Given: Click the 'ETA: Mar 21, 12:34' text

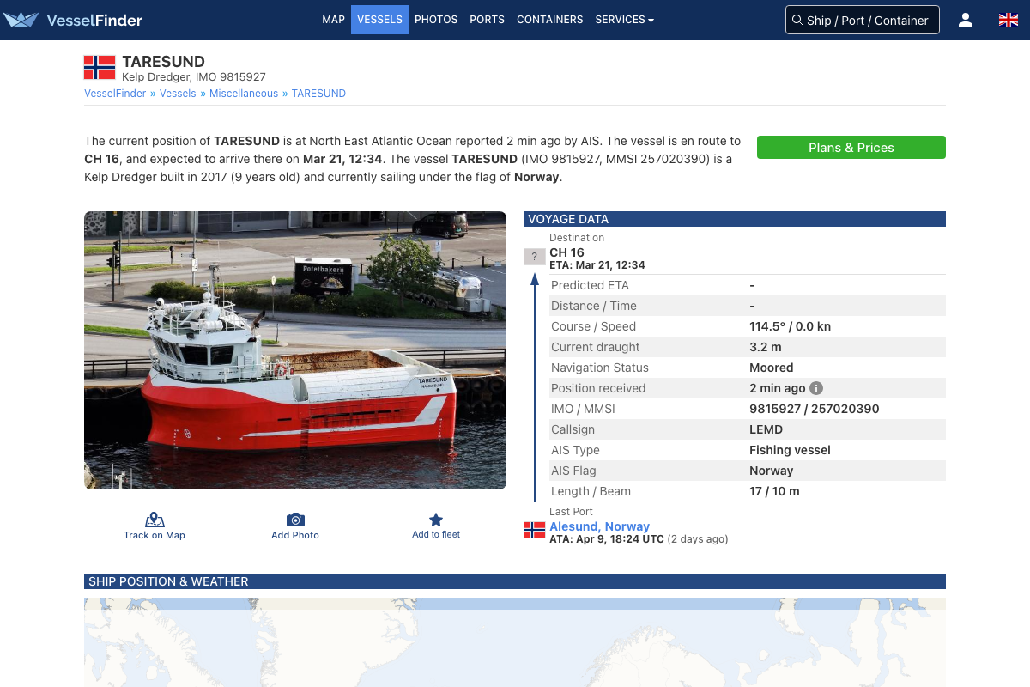Looking at the screenshot, I should 597,265.
